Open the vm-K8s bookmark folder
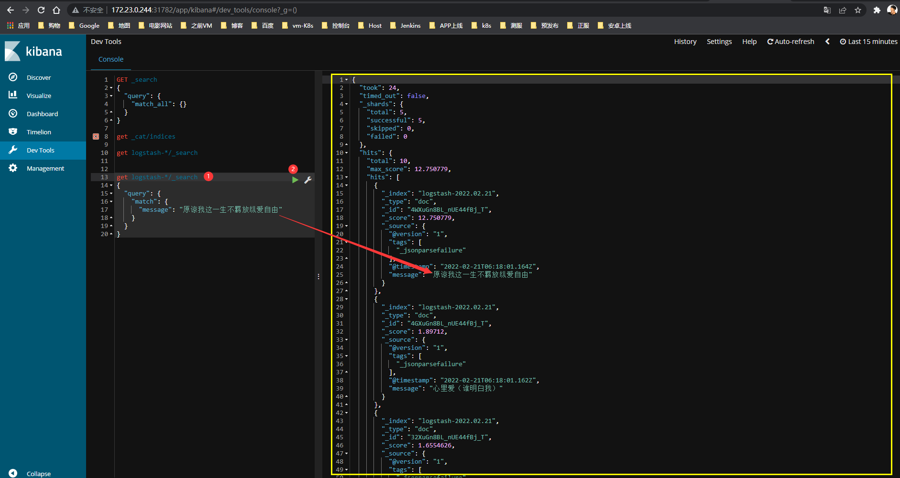900x478 pixels. [x=297, y=25]
